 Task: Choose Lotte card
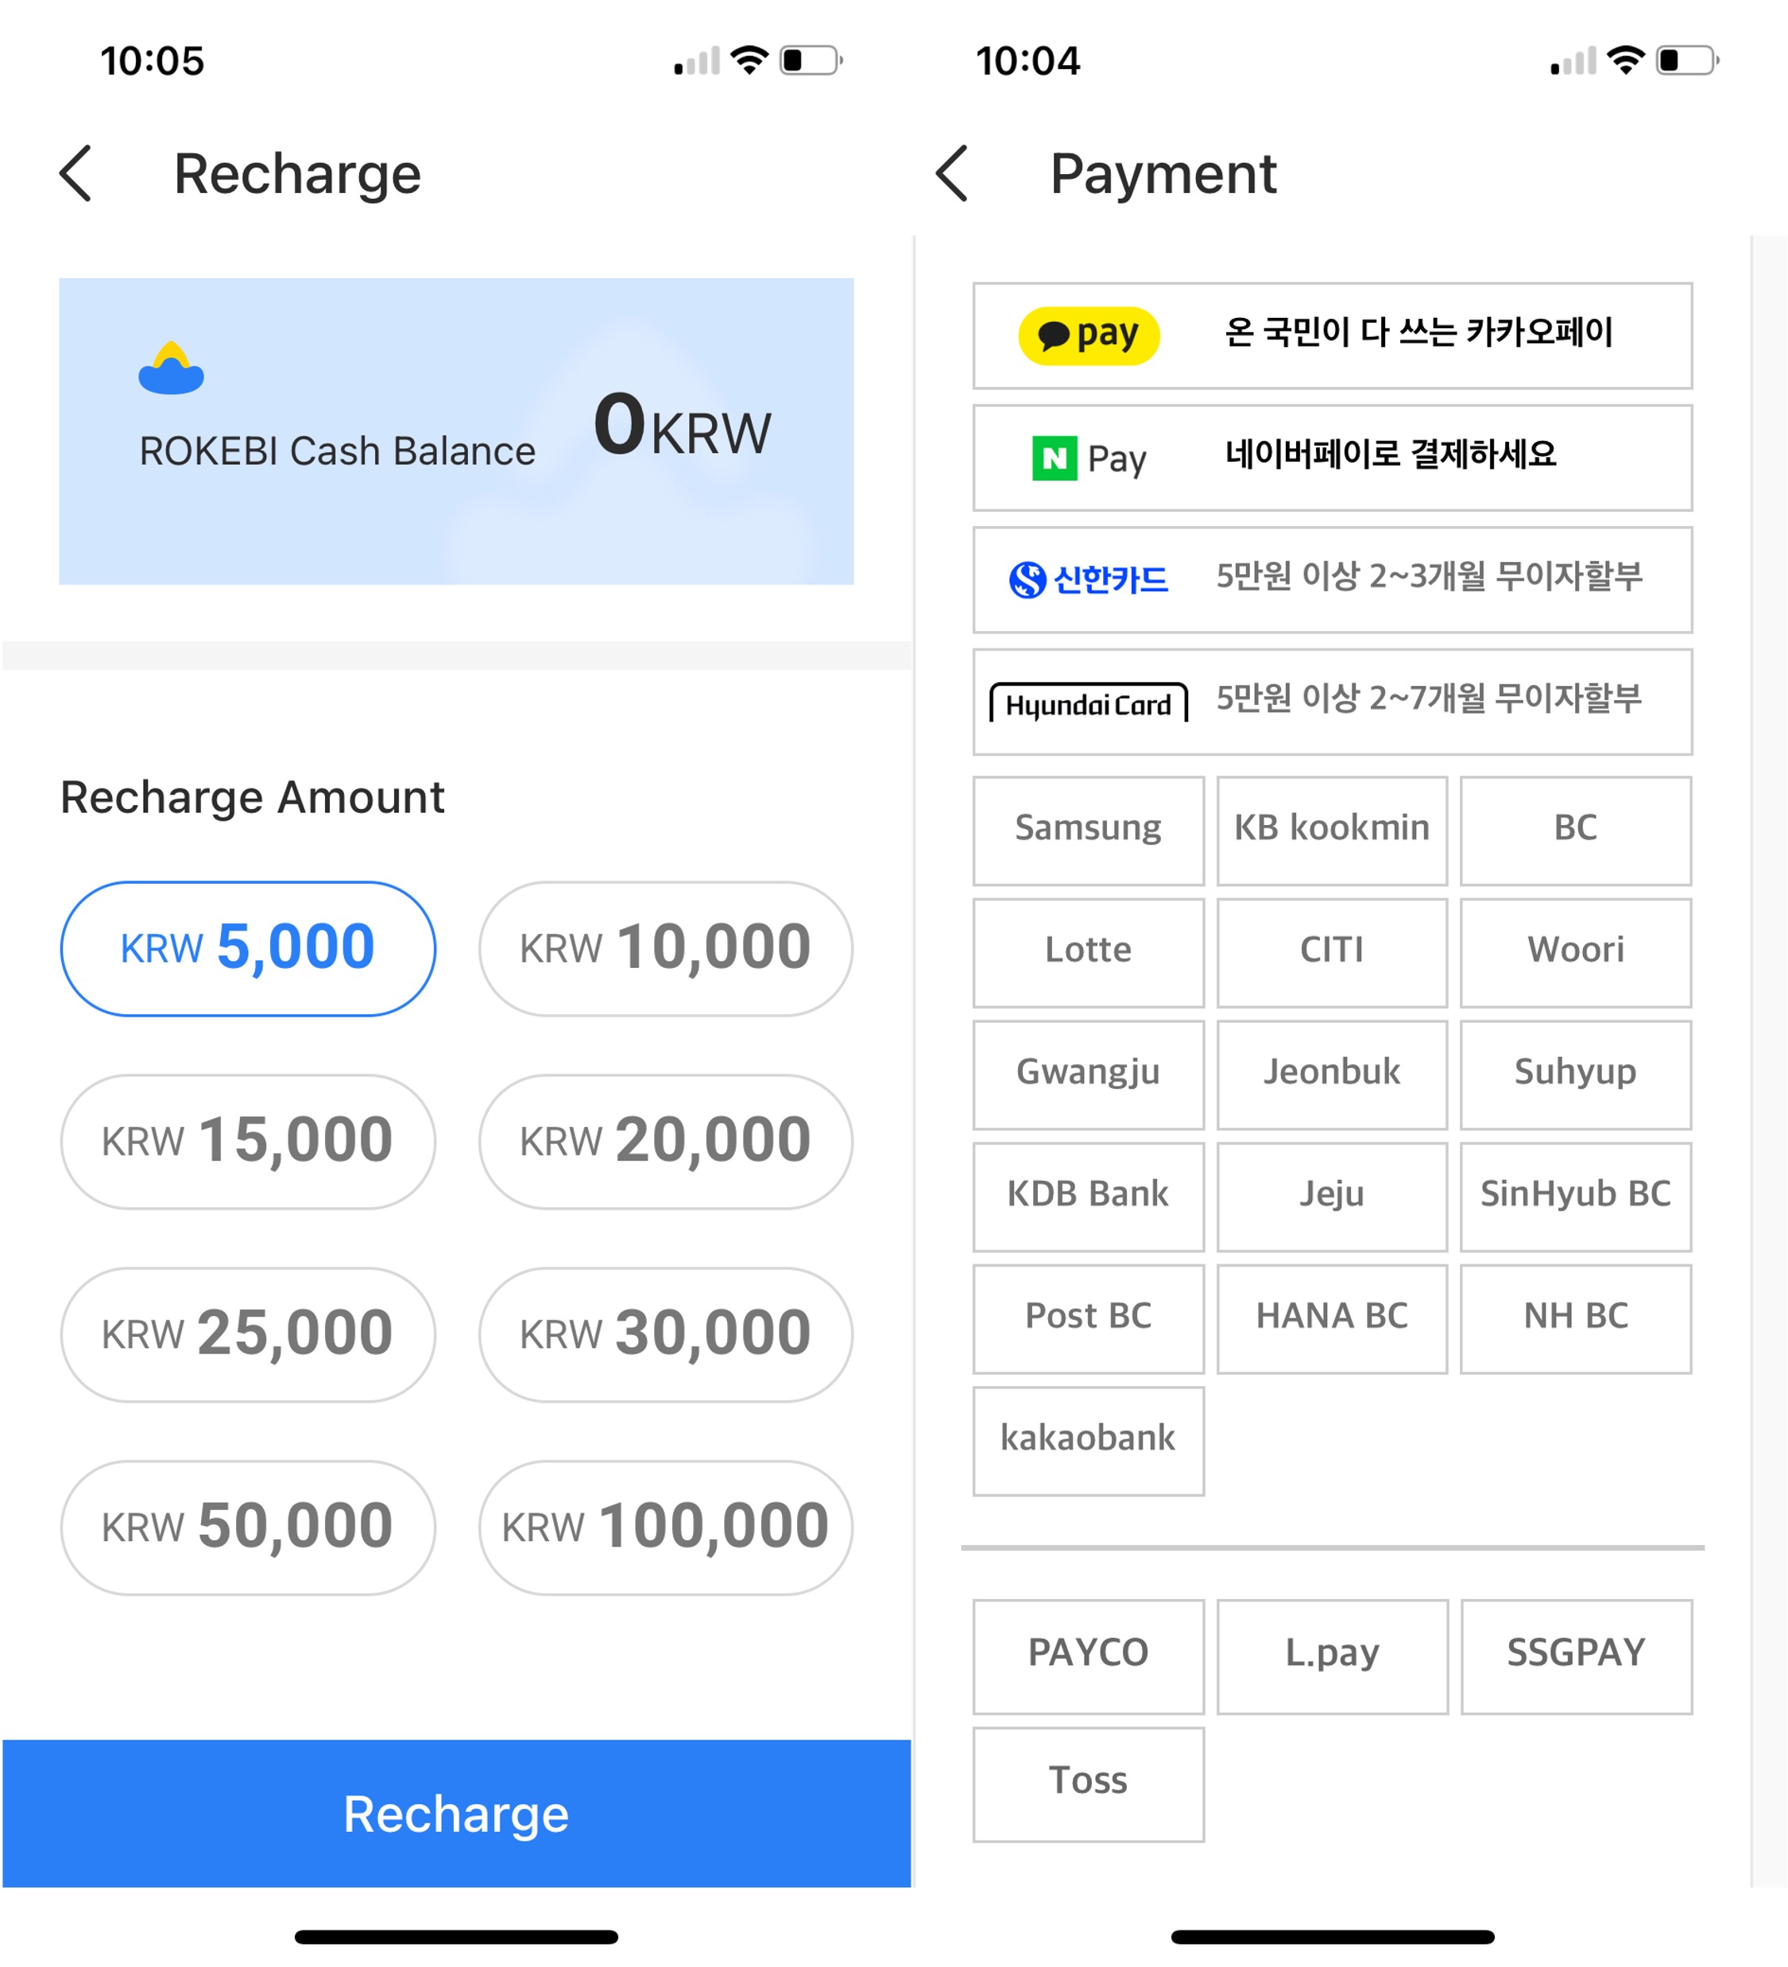tap(1089, 953)
